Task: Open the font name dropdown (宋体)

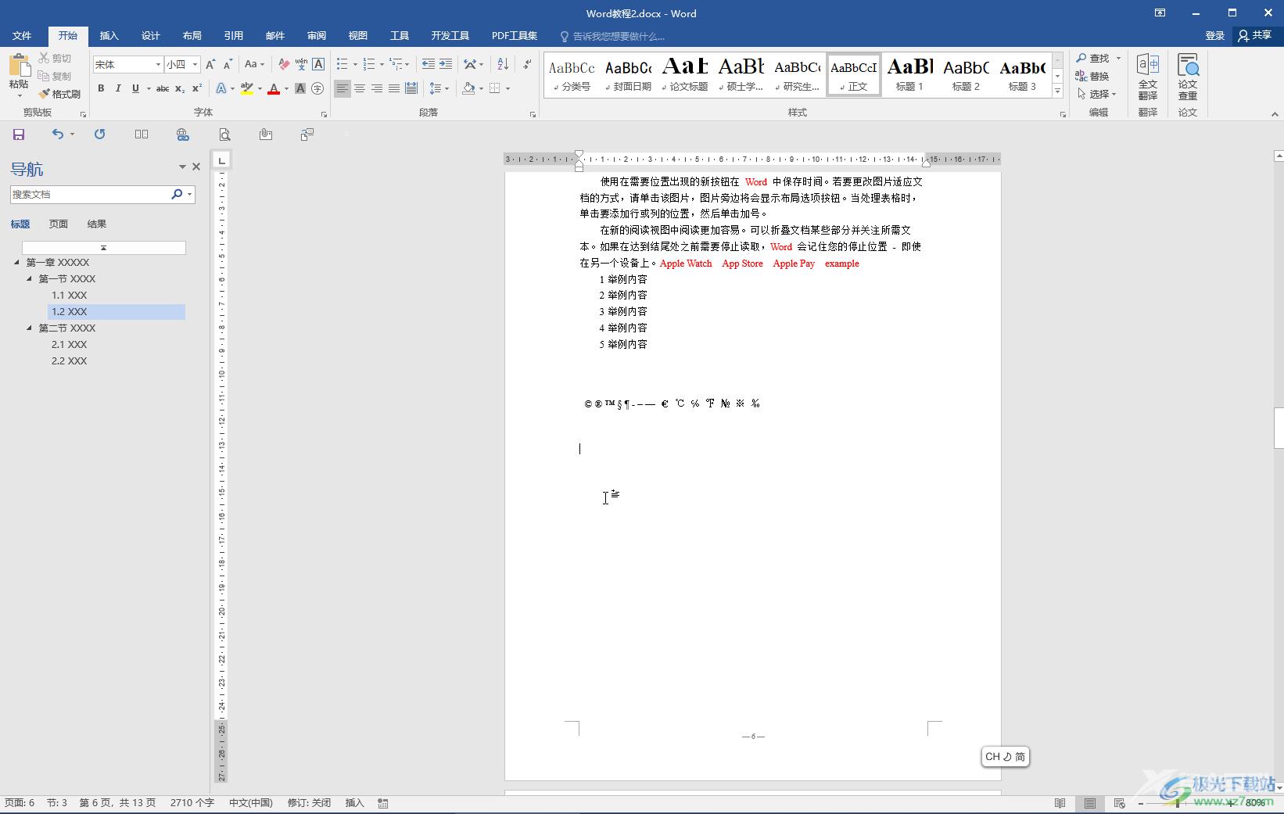Action: (x=158, y=64)
